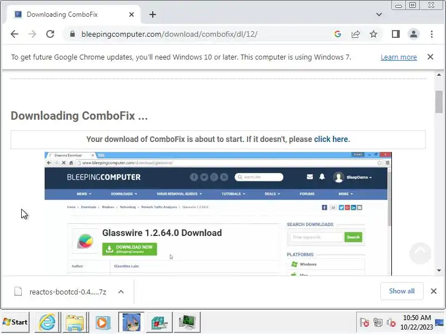Click the vertical scrollbar thumb

point(439,102)
